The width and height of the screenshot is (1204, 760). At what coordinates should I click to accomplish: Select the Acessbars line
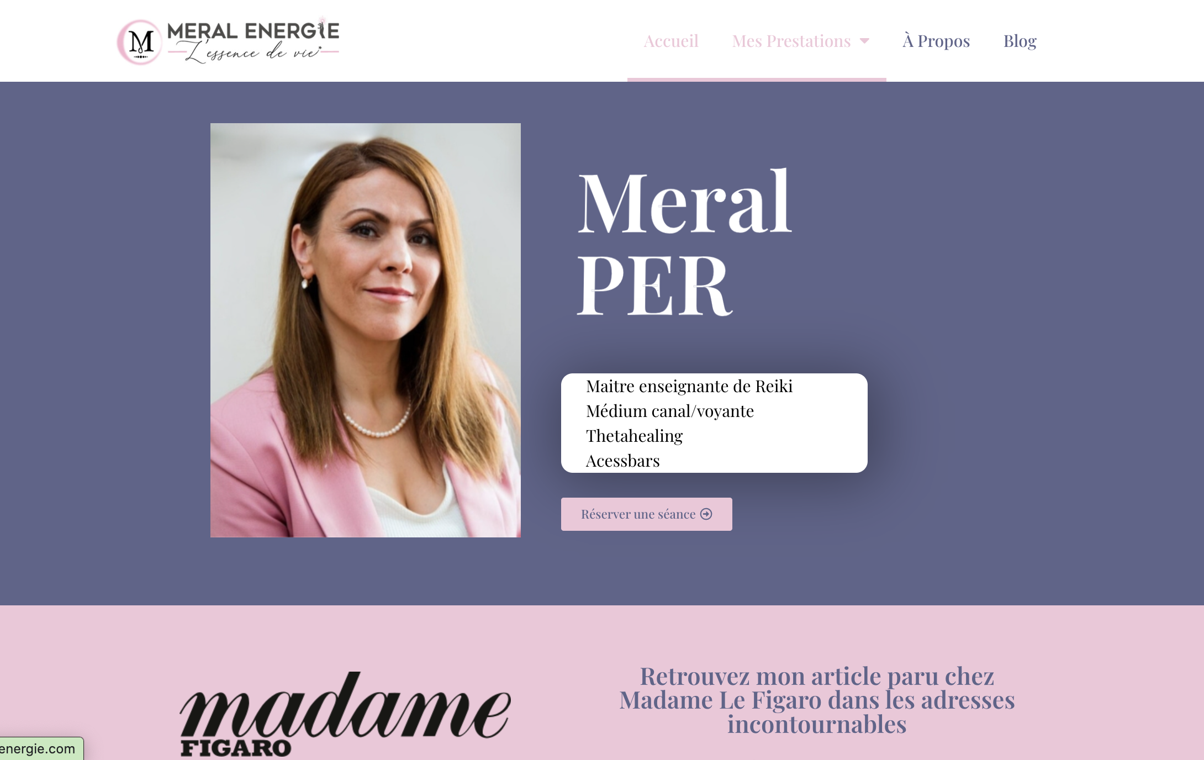(x=623, y=461)
